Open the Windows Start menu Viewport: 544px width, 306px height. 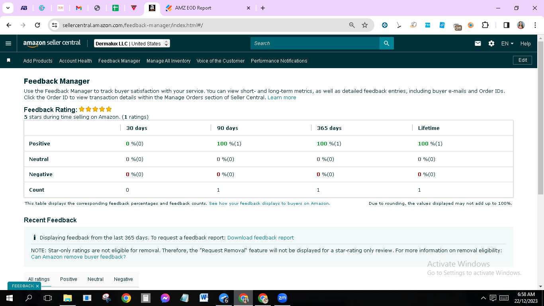tap(9, 298)
